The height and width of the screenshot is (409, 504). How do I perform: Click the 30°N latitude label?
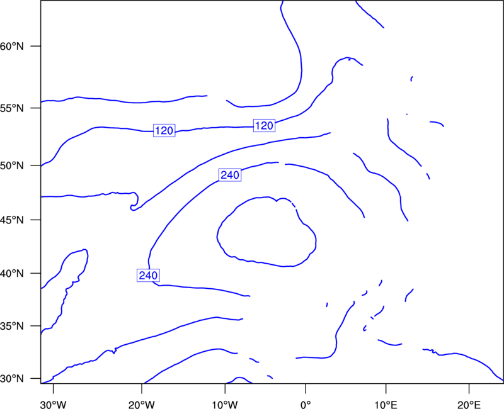coord(12,379)
